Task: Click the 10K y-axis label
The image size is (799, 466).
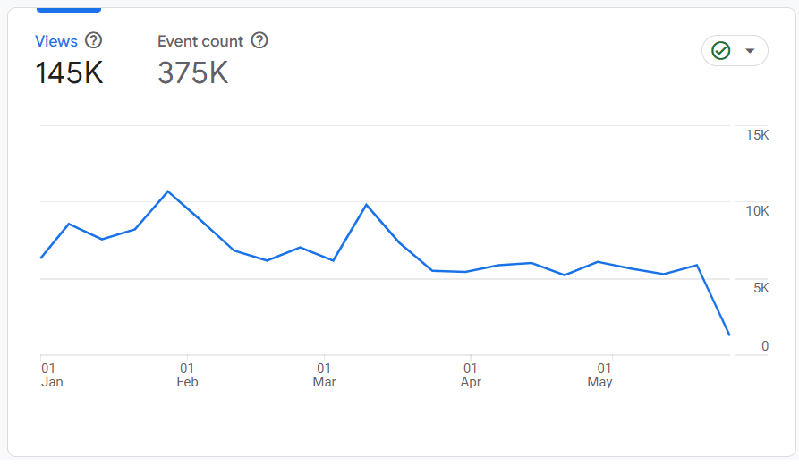Action: (757, 211)
